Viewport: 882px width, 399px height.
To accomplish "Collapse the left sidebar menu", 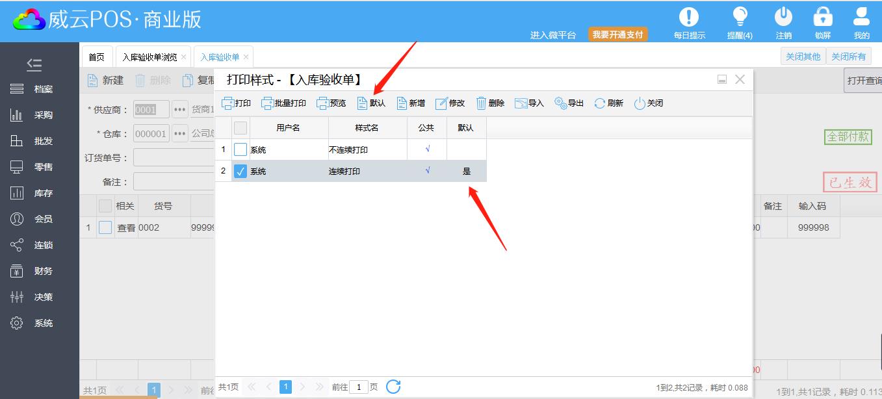I will click(x=34, y=64).
